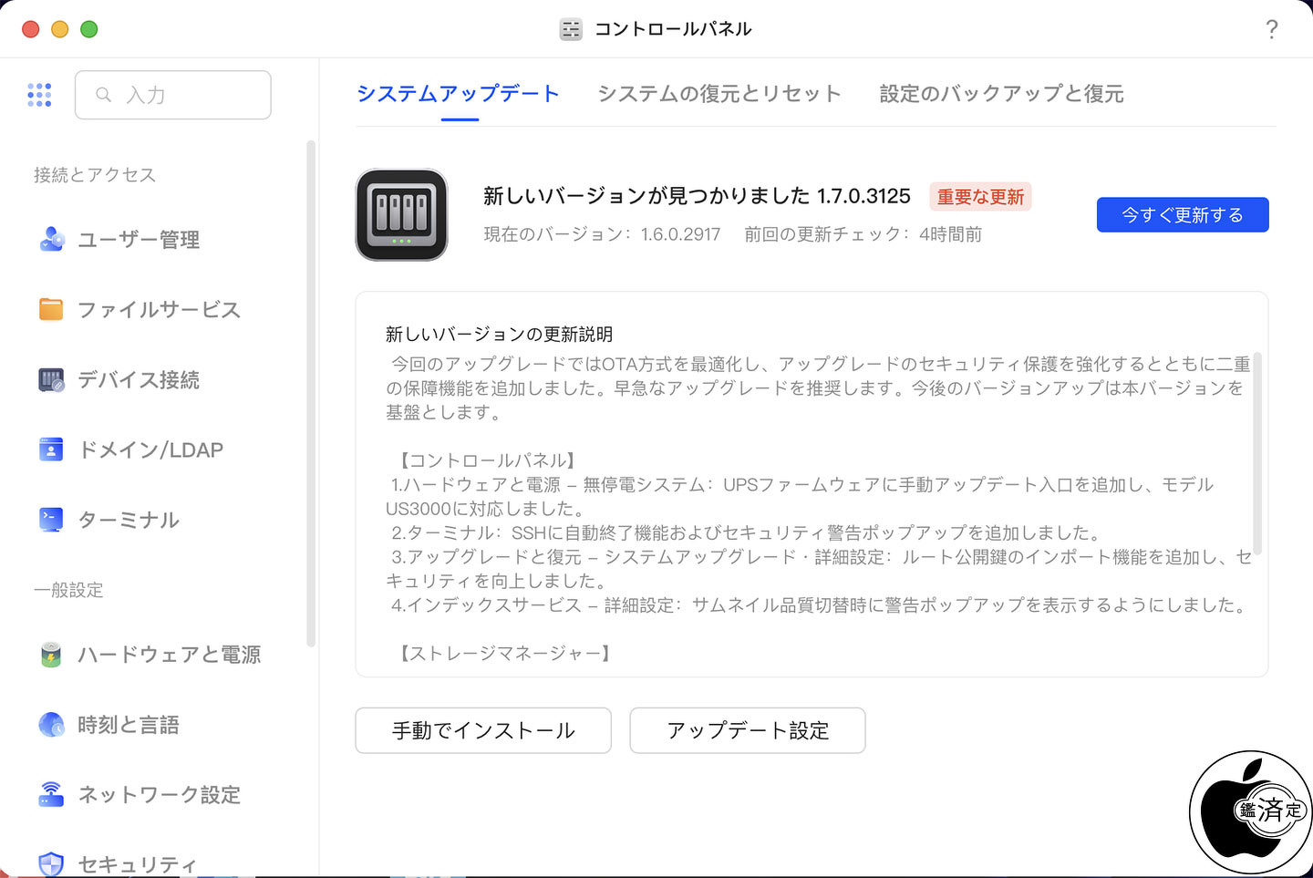
Task: Click the セキュリティ shield icon
Action: pyautogui.click(x=52, y=863)
